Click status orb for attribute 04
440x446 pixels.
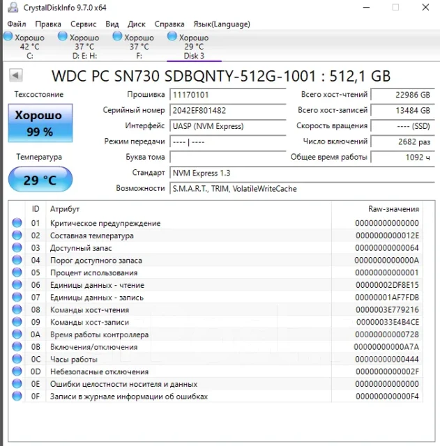point(17,260)
